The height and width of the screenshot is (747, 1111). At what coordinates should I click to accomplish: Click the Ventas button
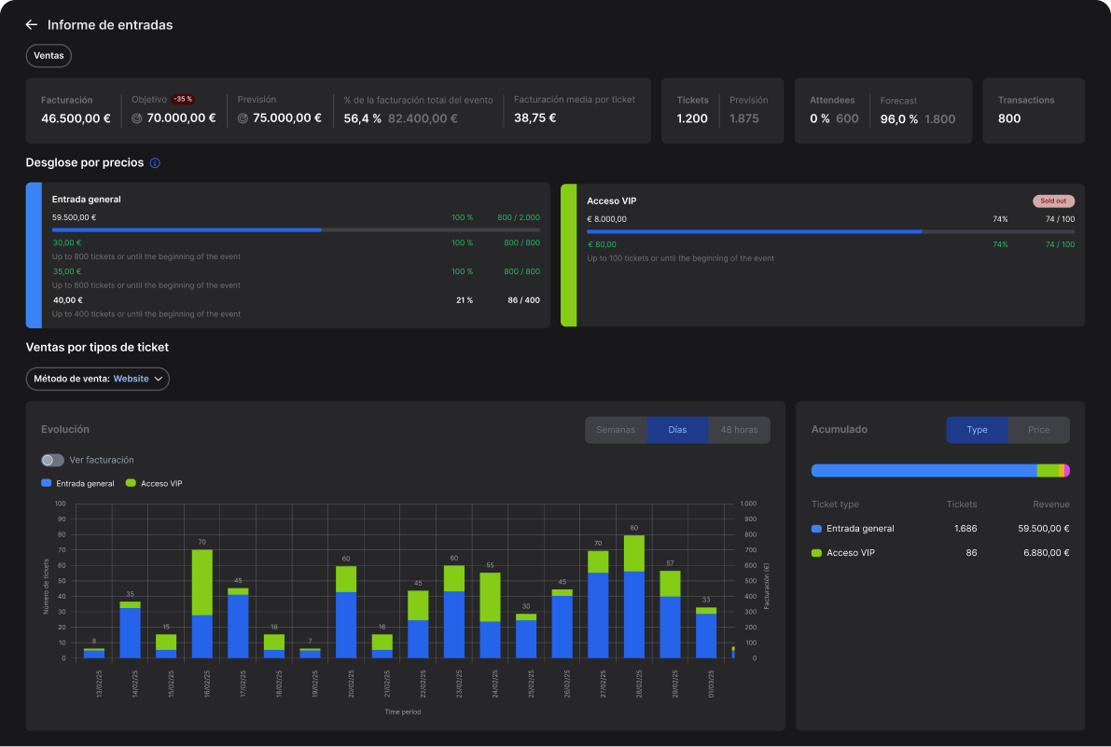pos(49,56)
